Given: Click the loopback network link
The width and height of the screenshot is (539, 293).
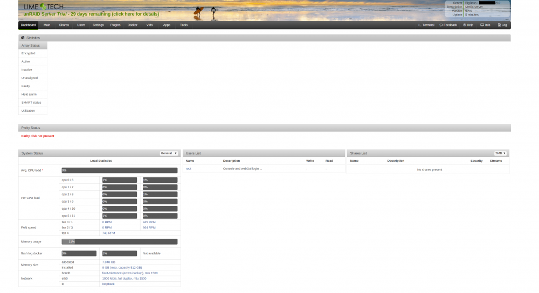Looking at the screenshot, I should [x=108, y=284].
